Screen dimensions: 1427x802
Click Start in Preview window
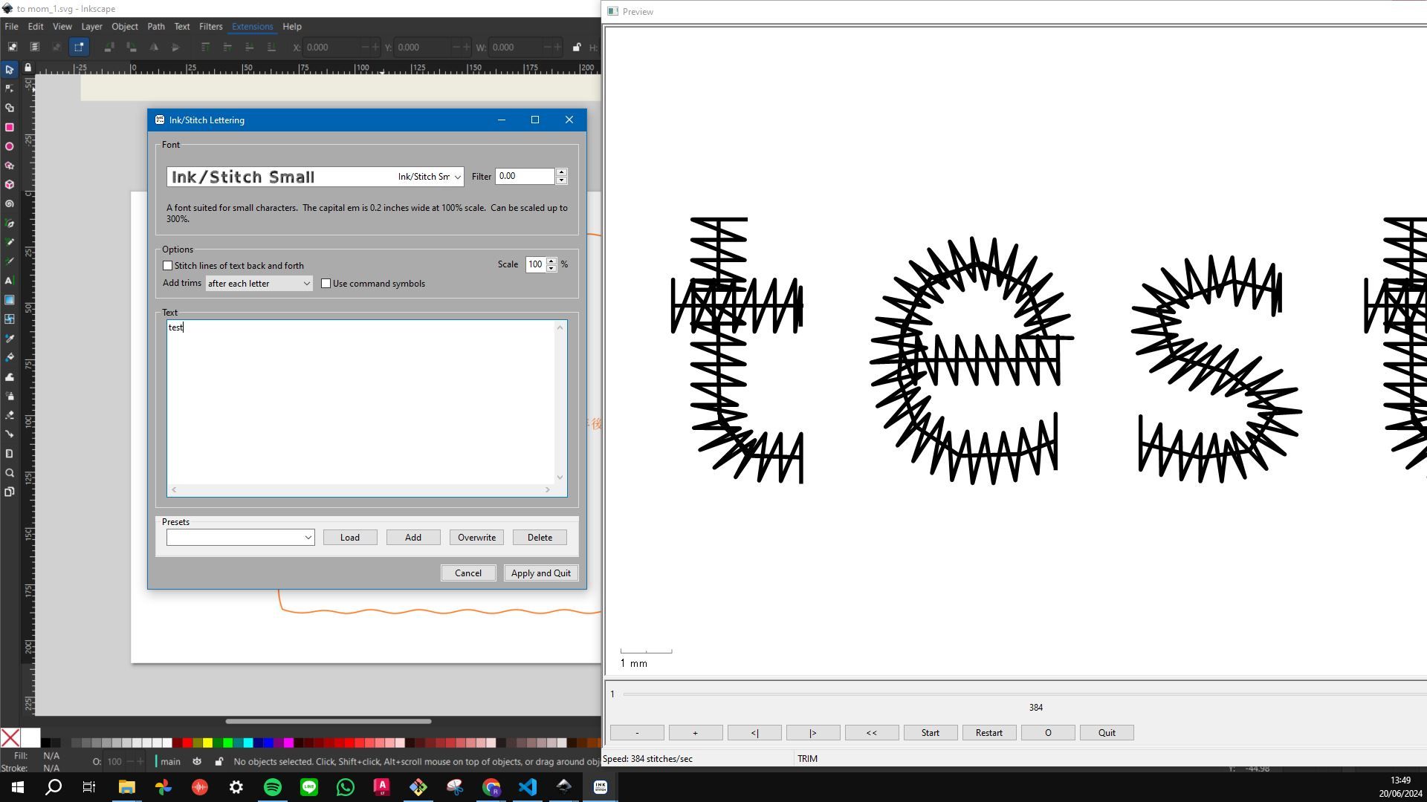[x=930, y=733]
